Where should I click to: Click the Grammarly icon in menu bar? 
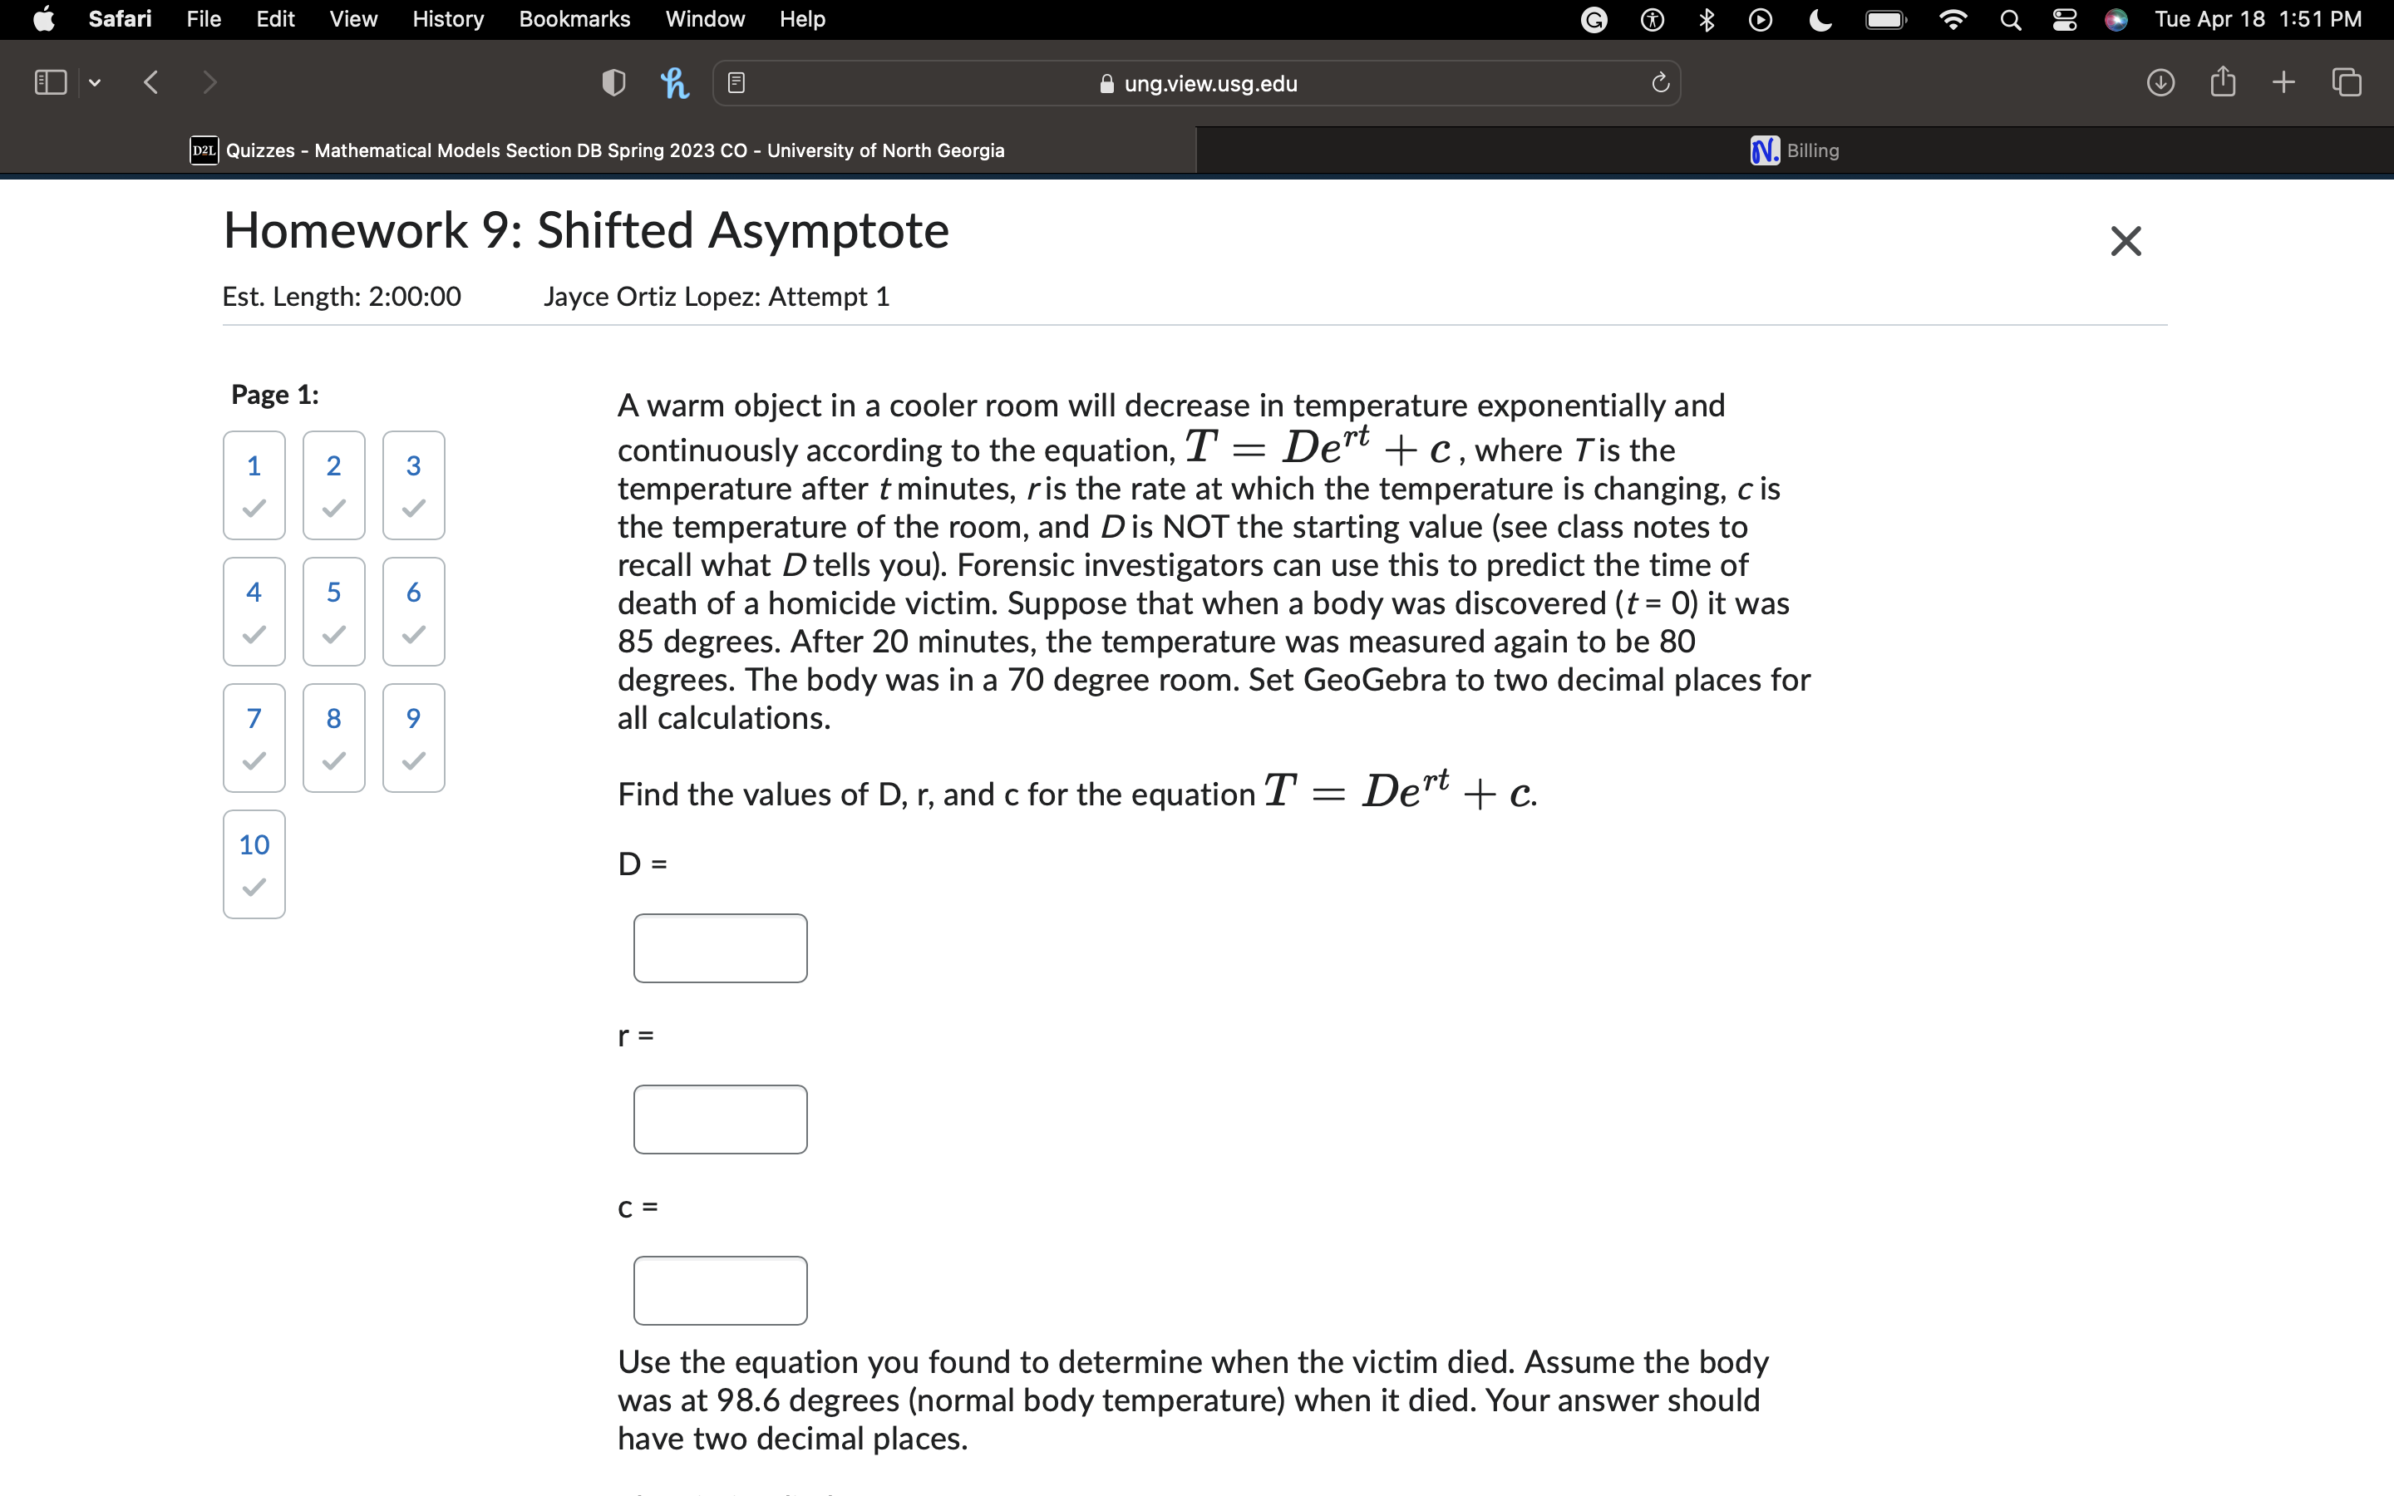pyautogui.click(x=1594, y=20)
